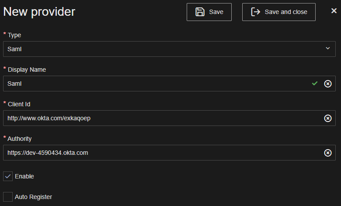Check the Auto Register checkbox
341x206 pixels.
coord(8,197)
